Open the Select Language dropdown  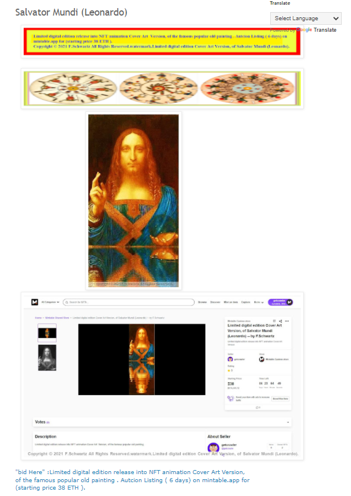pos(306,18)
